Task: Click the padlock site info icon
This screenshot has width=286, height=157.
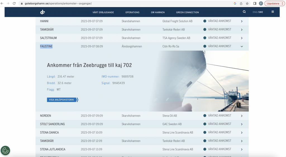Action: point(22,3)
